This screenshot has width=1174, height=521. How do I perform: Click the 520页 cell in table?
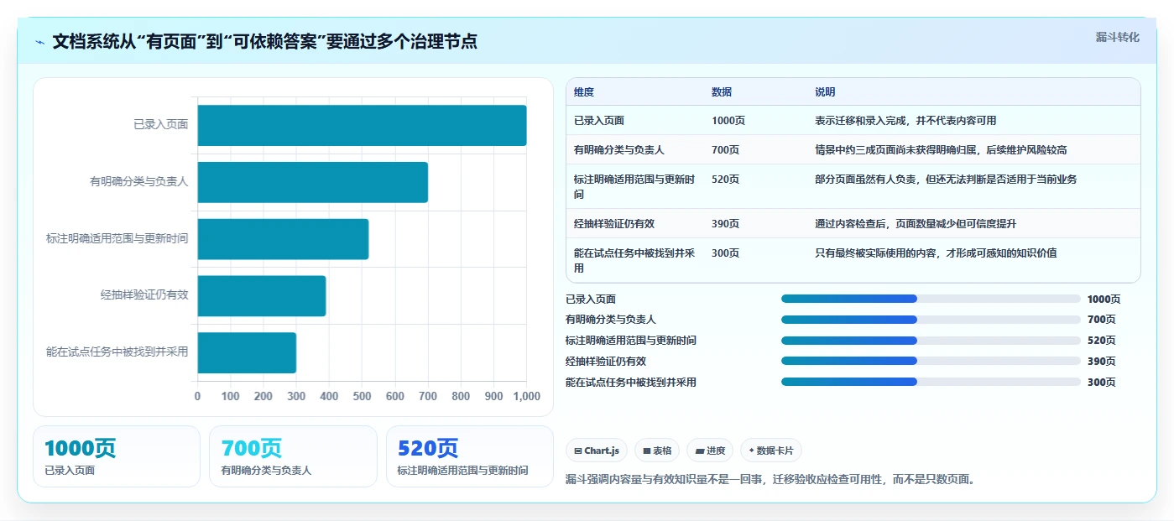tap(725, 180)
